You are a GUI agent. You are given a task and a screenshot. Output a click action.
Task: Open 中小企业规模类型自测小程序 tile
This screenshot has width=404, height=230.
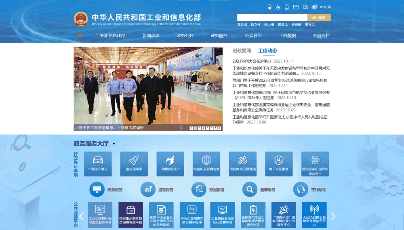[192, 215]
